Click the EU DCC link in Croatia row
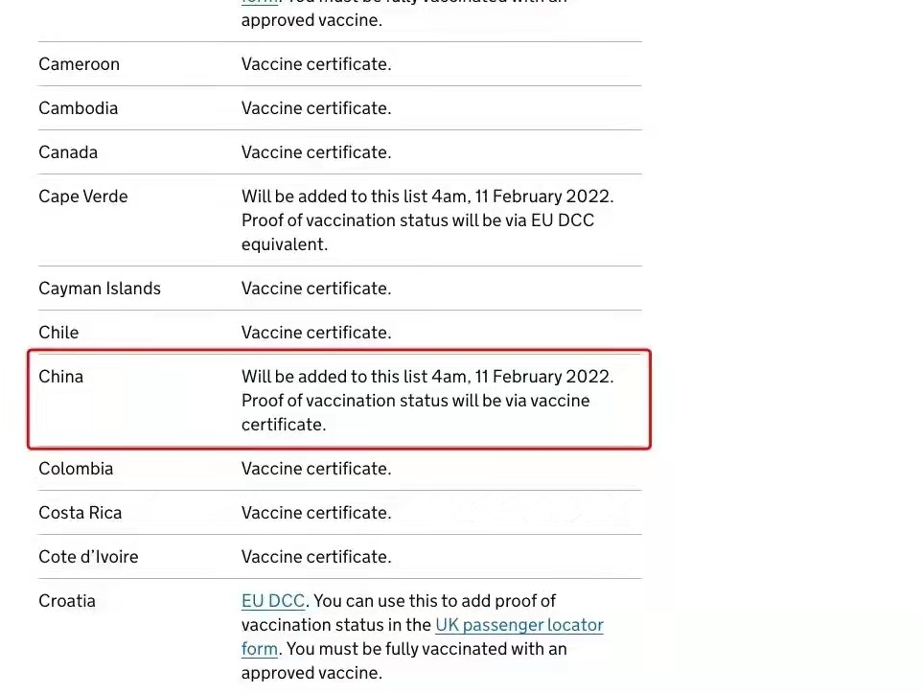This screenshot has width=922, height=694. (273, 601)
